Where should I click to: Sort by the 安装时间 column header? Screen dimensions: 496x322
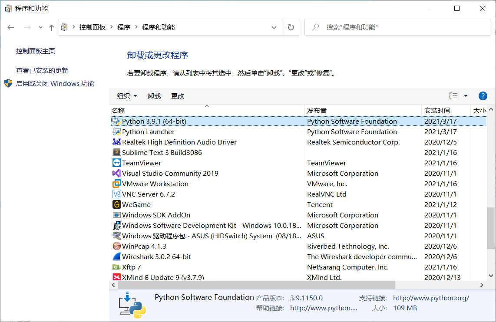[x=446, y=110]
